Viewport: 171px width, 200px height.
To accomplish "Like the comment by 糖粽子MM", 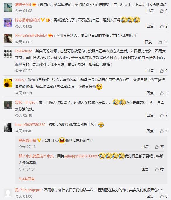I will click(x=163, y=11).
